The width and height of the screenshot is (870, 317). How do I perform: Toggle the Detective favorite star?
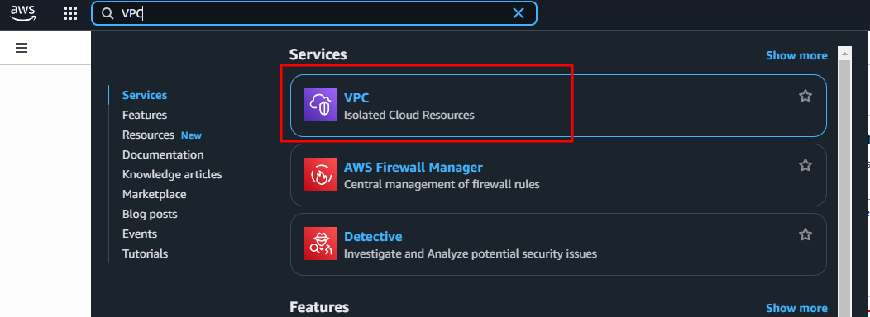805,234
